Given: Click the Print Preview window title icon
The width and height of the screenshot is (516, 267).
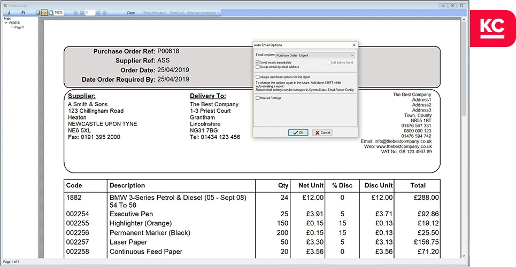Looking at the screenshot, I should click(5, 6).
